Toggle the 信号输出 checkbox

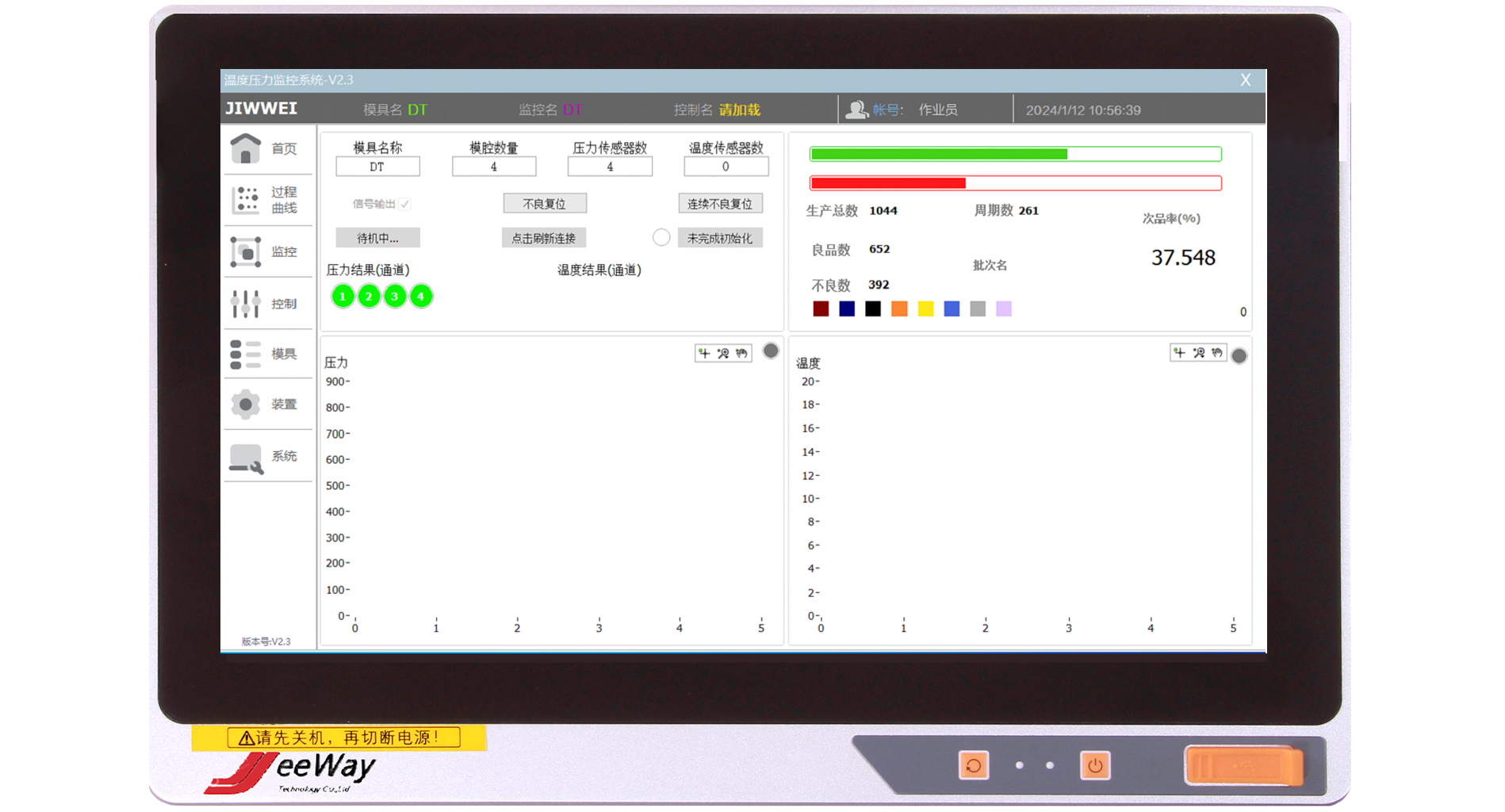coord(405,204)
